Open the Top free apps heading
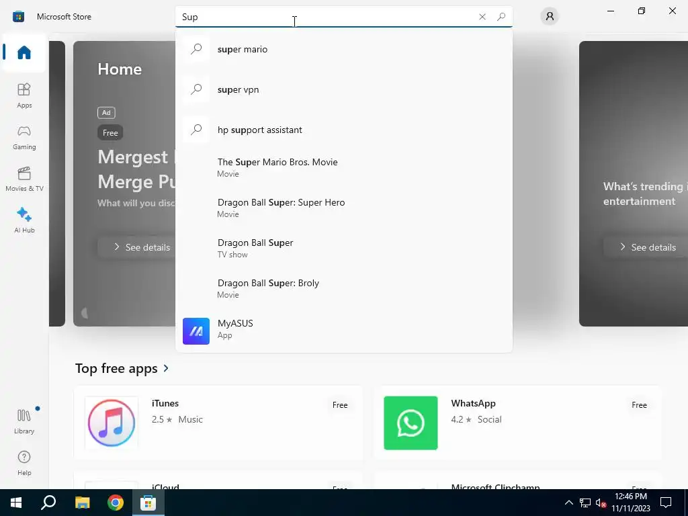 [116, 368]
